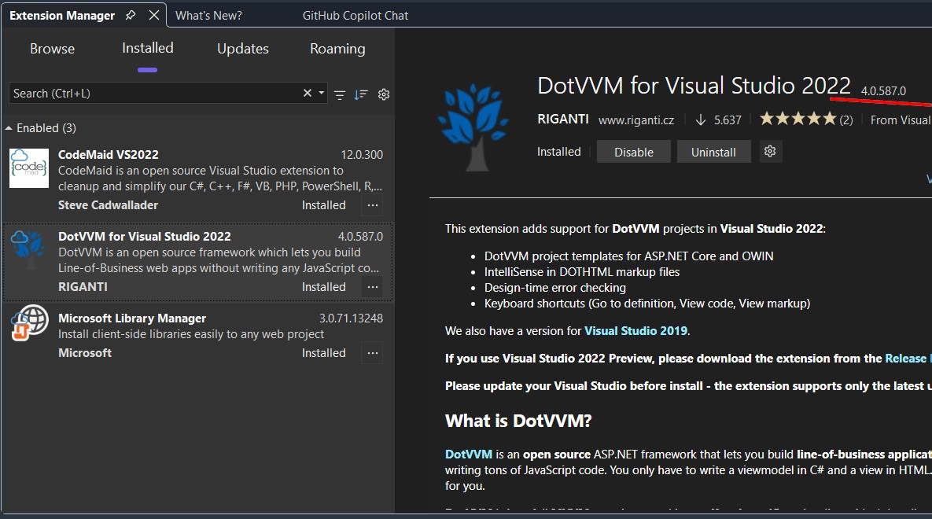Click the Microsoft Library Manager icon
Screen dimensions: 932x519
point(29,324)
